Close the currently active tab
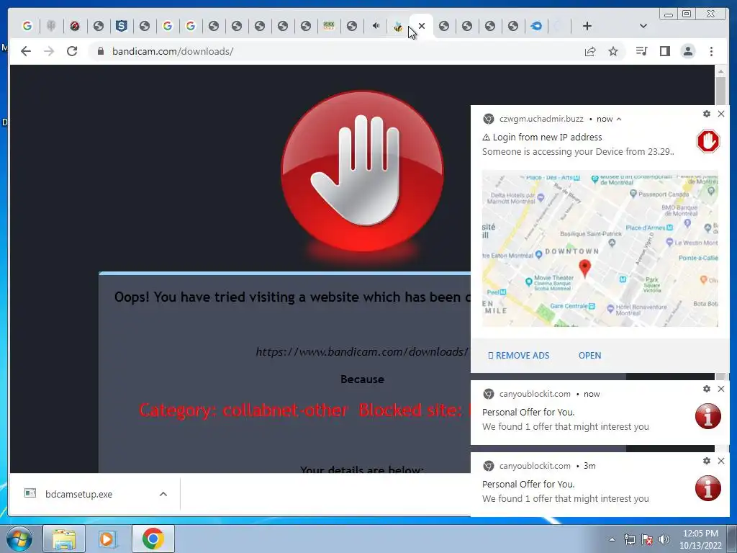This screenshot has width=737, height=553. point(422,27)
